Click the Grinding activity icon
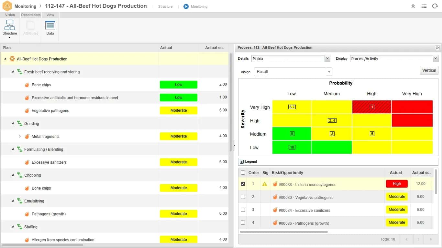Screen dimensions: 442x248 click(20, 123)
